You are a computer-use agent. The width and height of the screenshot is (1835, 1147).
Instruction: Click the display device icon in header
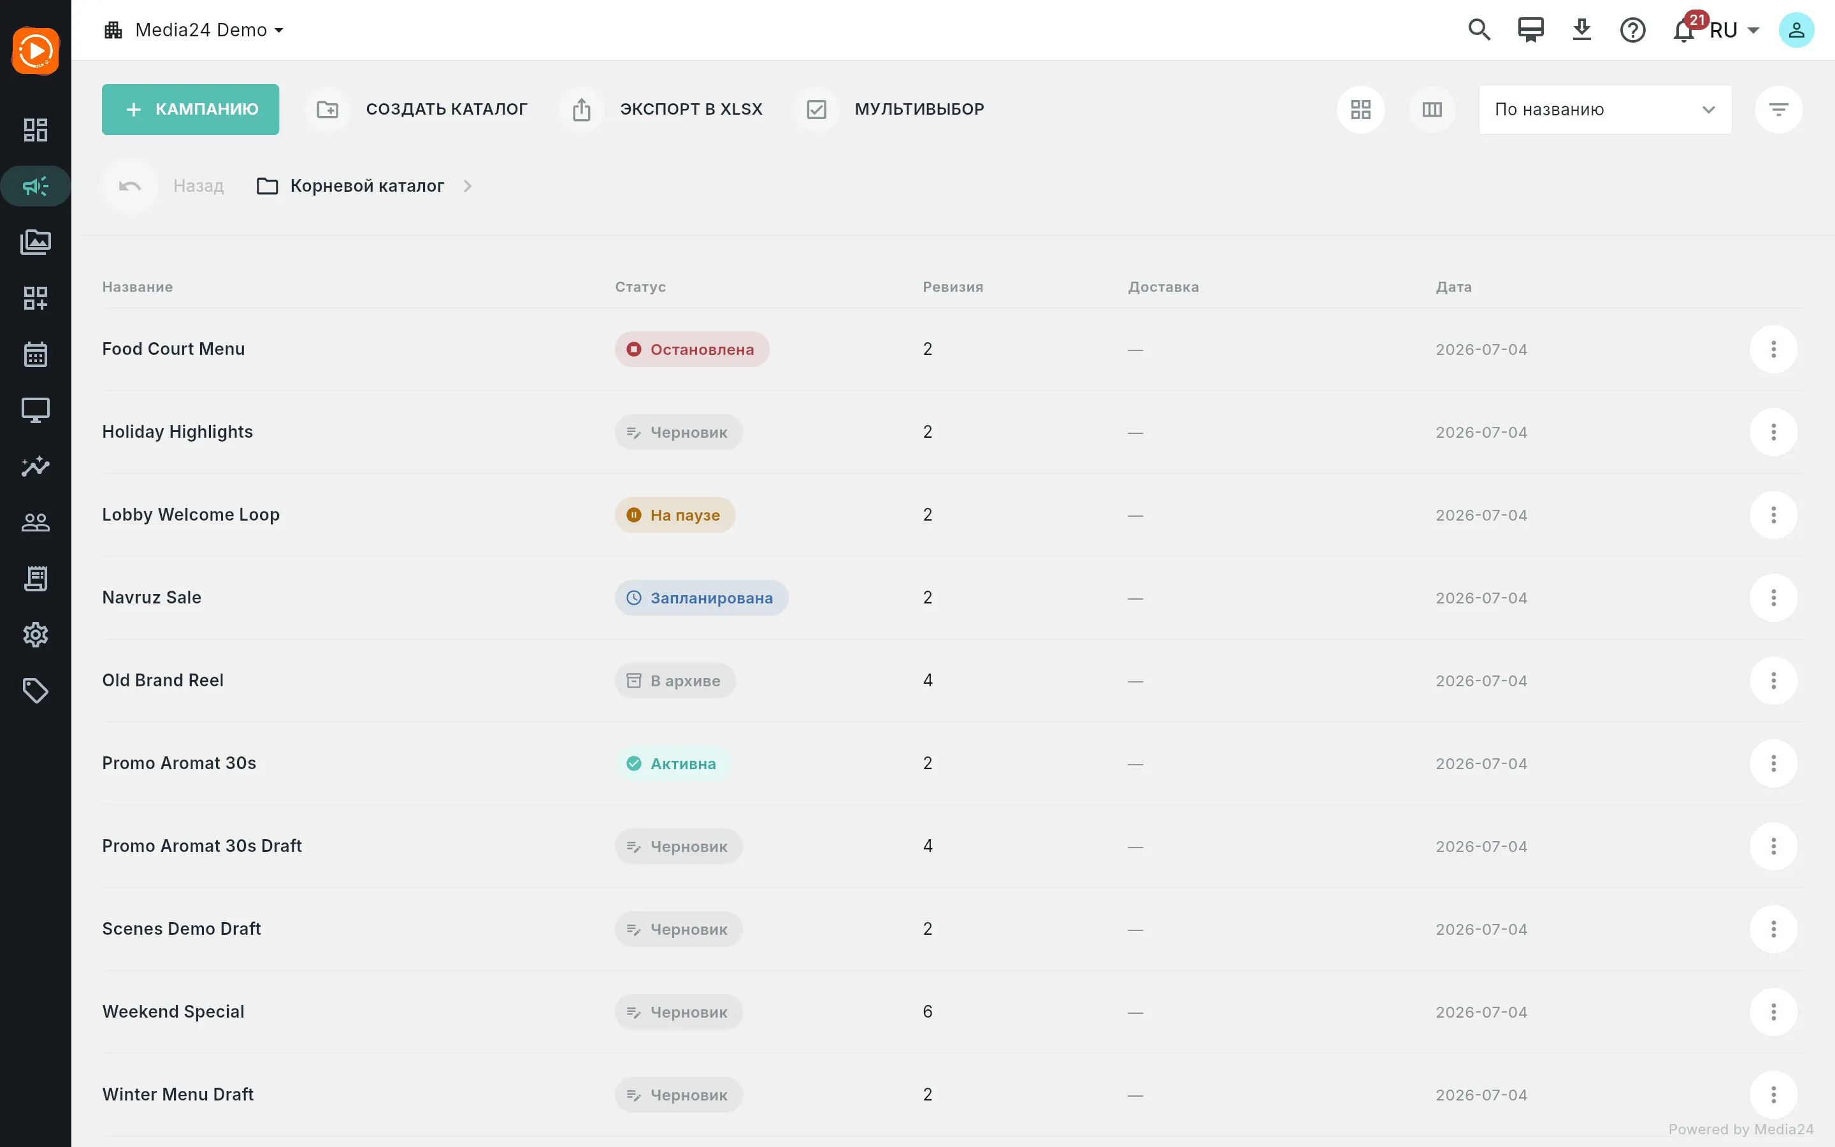[x=1530, y=31]
